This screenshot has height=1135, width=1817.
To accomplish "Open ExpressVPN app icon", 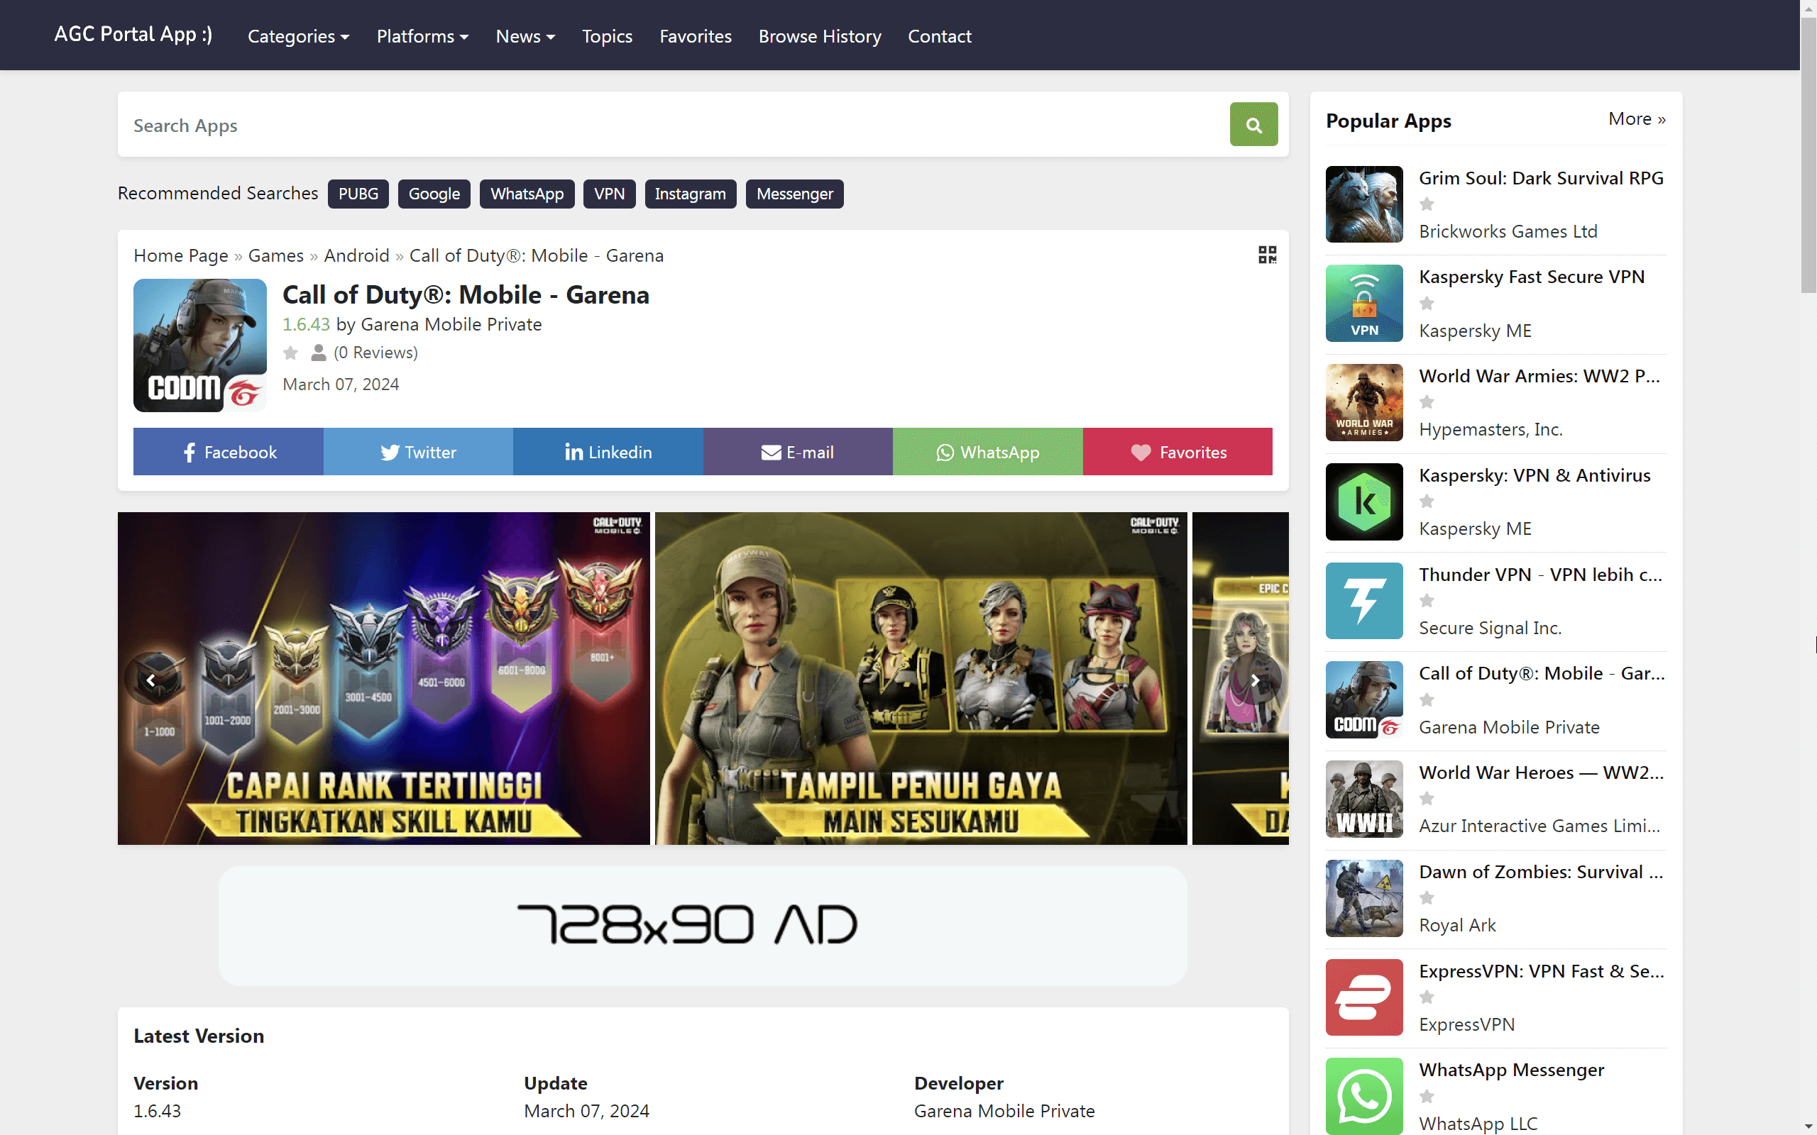I will pyautogui.click(x=1364, y=997).
